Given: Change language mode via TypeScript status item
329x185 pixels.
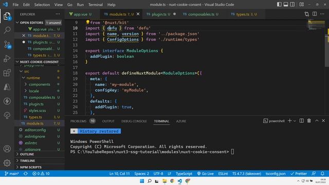Looking at the screenshot, I should tap(184, 174).
